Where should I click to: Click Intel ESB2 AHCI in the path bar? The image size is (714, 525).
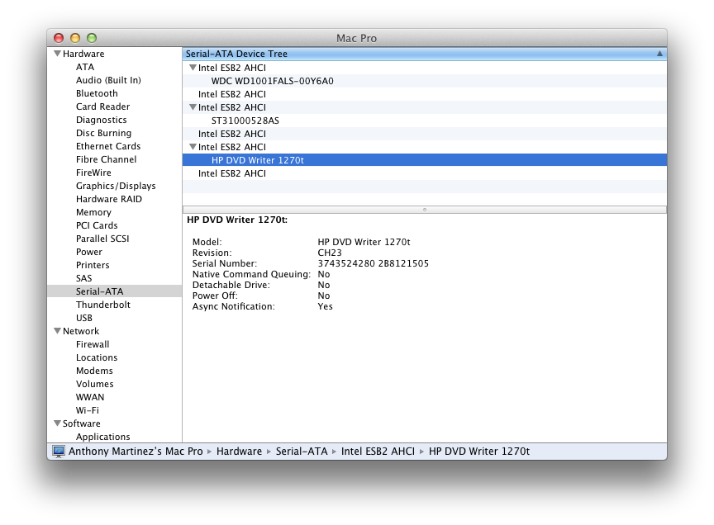tap(378, 452)
